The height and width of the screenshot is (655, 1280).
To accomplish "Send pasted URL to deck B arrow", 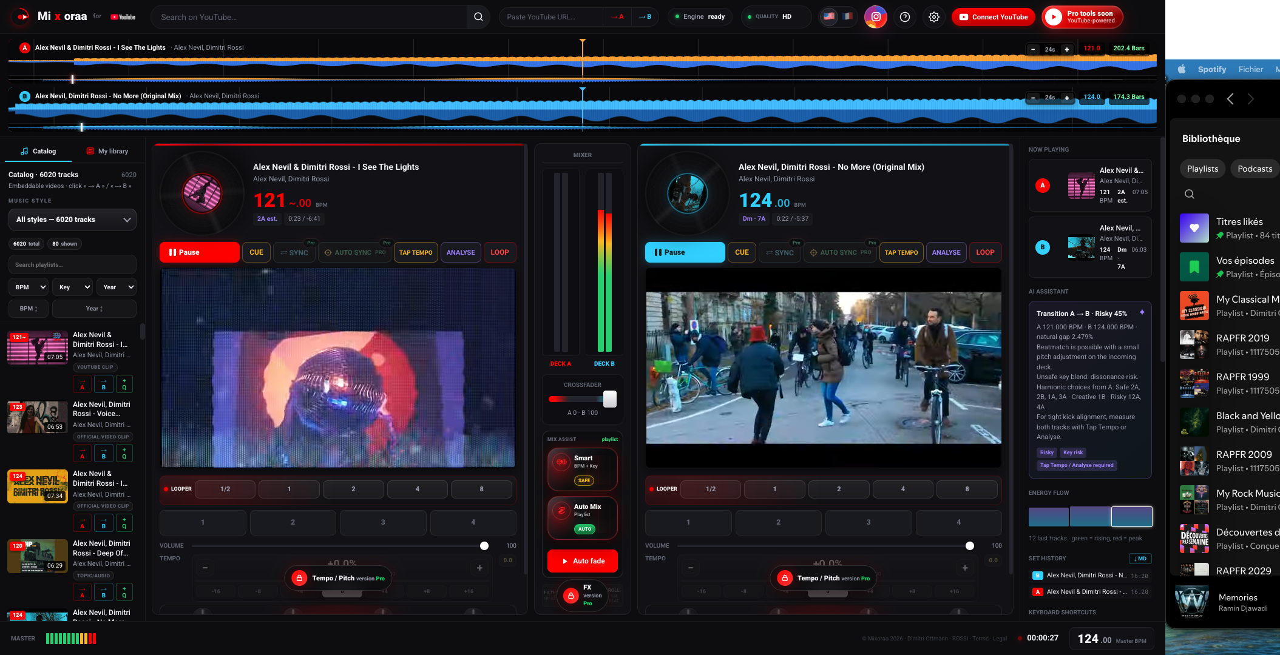I will 645,17.
